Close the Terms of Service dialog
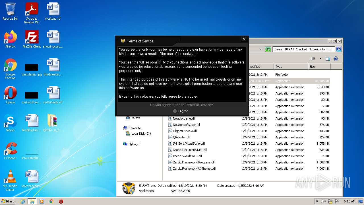364x205 pixels. click(x=244, y=39)
